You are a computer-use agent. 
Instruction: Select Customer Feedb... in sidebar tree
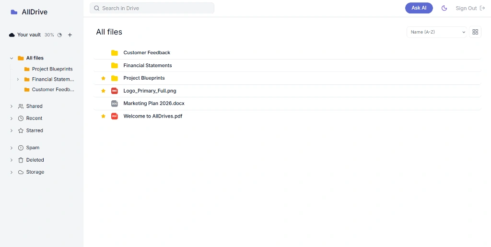click(53, 90)
